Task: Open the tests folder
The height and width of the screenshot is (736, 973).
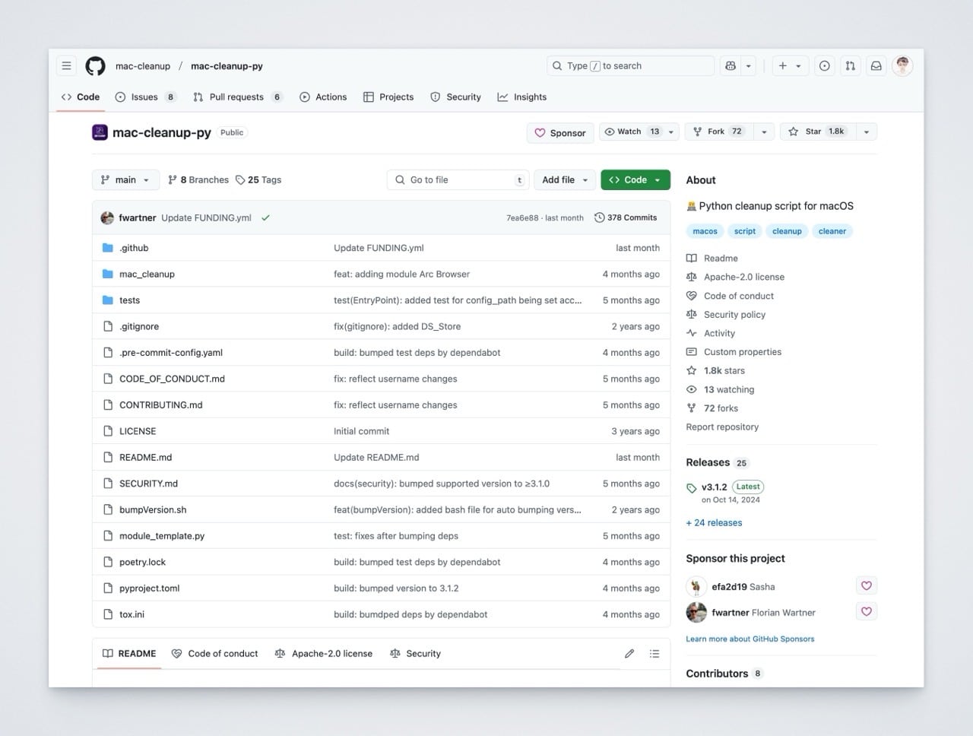Action: (129, 300)
